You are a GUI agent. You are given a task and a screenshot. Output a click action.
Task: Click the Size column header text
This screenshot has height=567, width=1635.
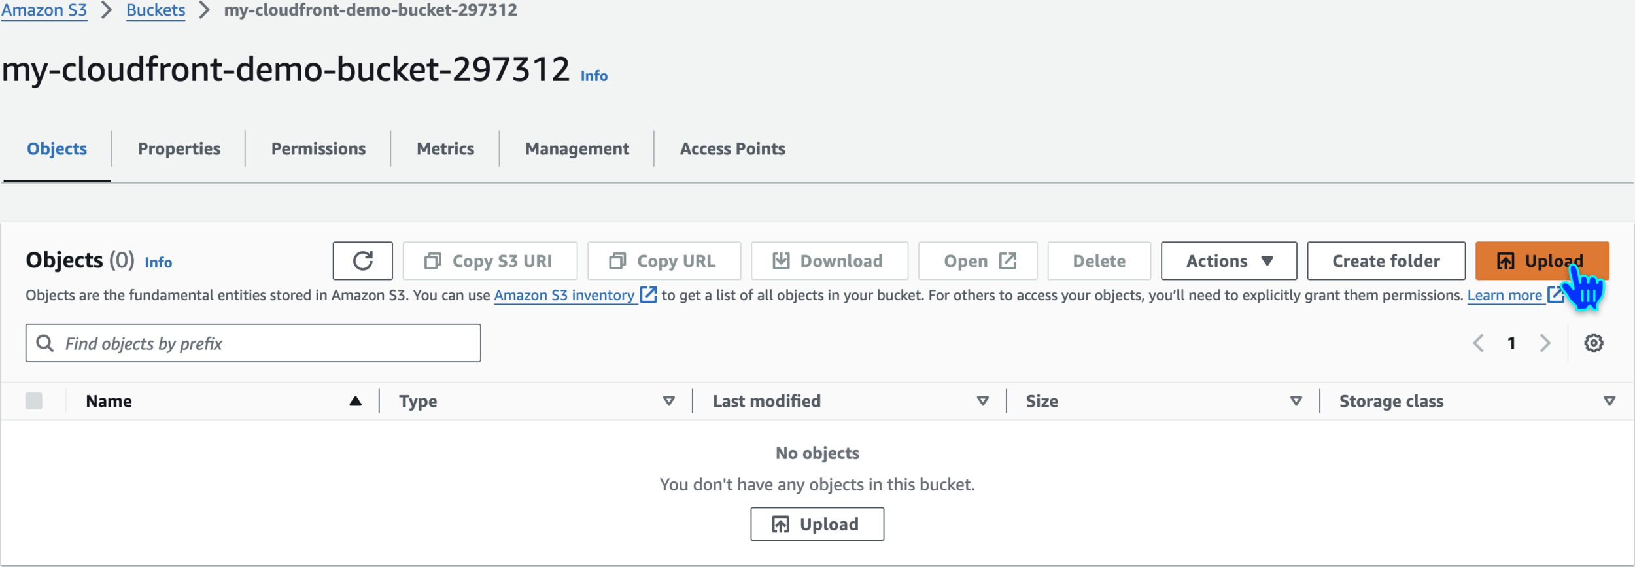(1042, 402)
